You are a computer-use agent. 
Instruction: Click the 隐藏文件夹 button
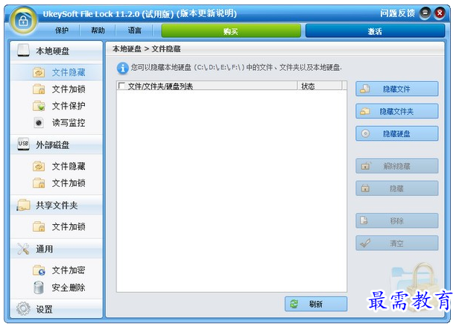pyautogui.click(x=397, y=111)
